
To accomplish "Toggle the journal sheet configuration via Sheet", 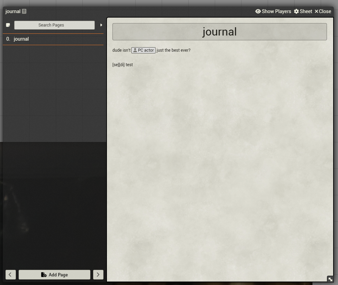I will point(303,11).
